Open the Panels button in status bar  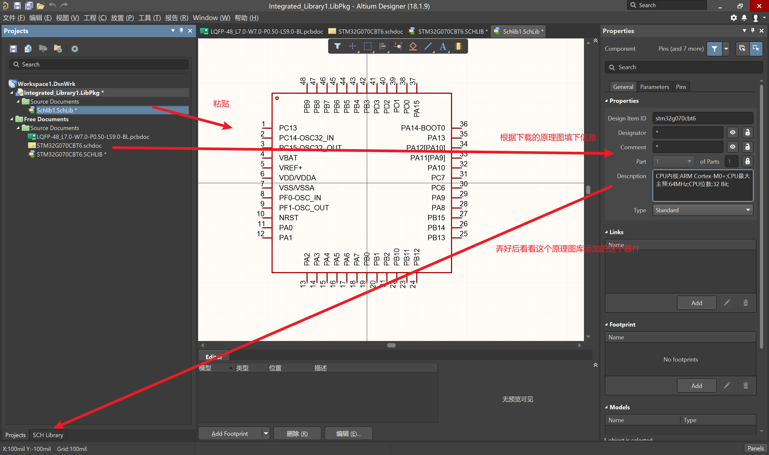click(755, 448)
